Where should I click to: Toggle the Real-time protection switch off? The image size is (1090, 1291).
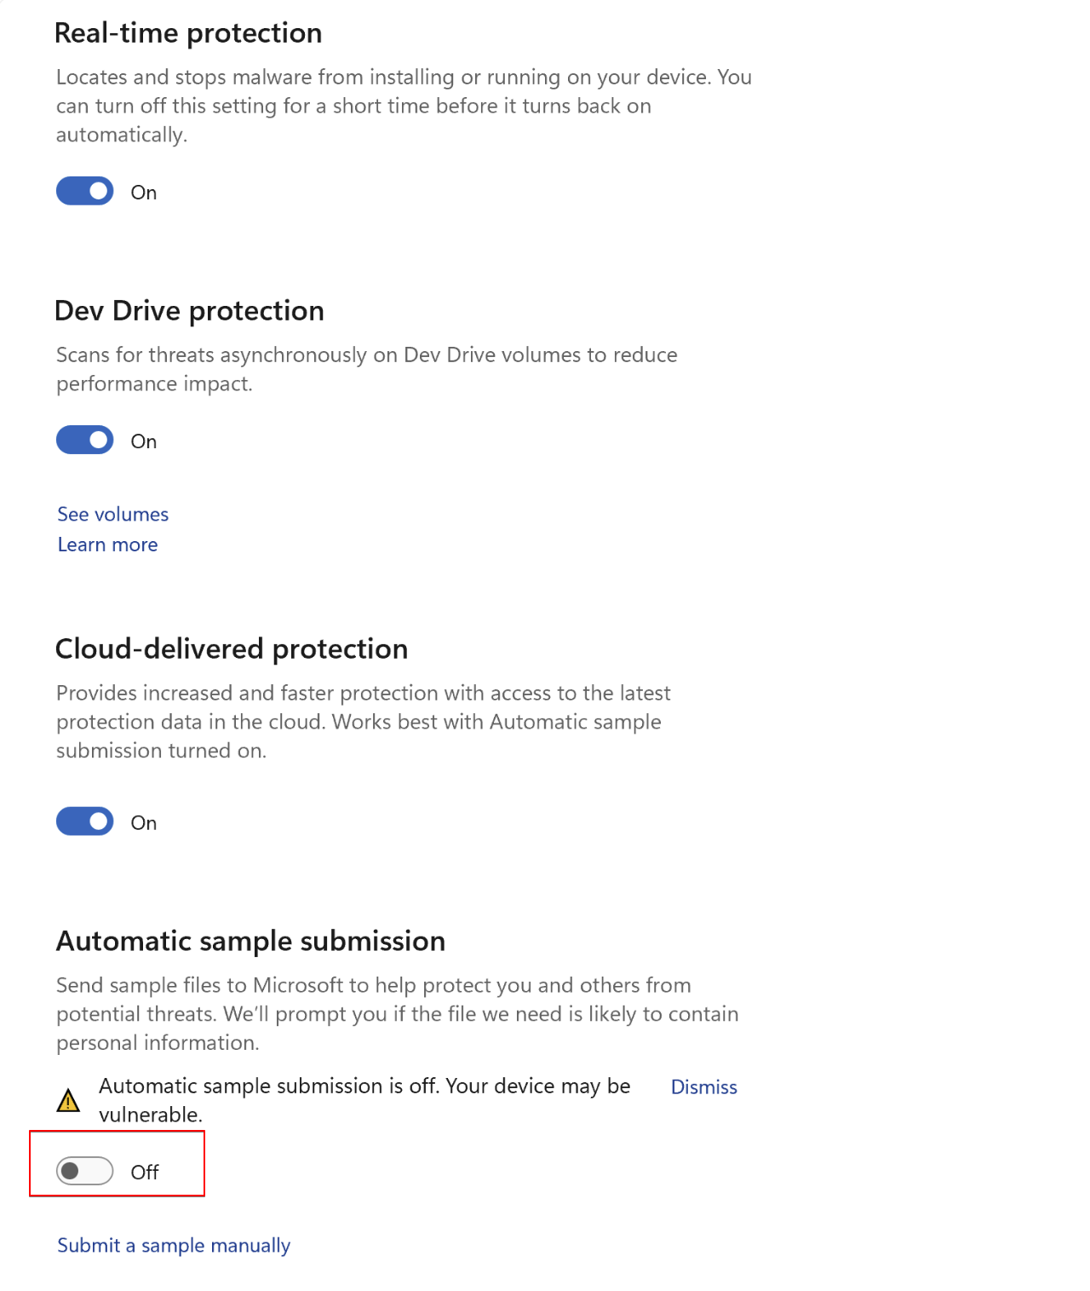click(83, 192)
